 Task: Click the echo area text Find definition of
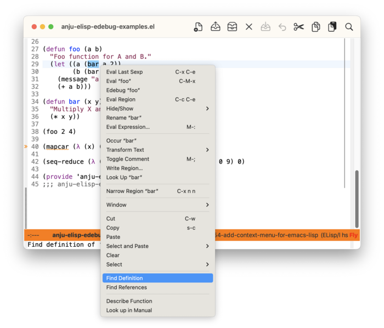(61, 245)
